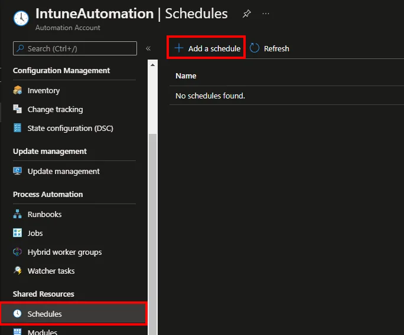
Task: Click the Runbooks hierarchy icon
Action: click(17, 214)
